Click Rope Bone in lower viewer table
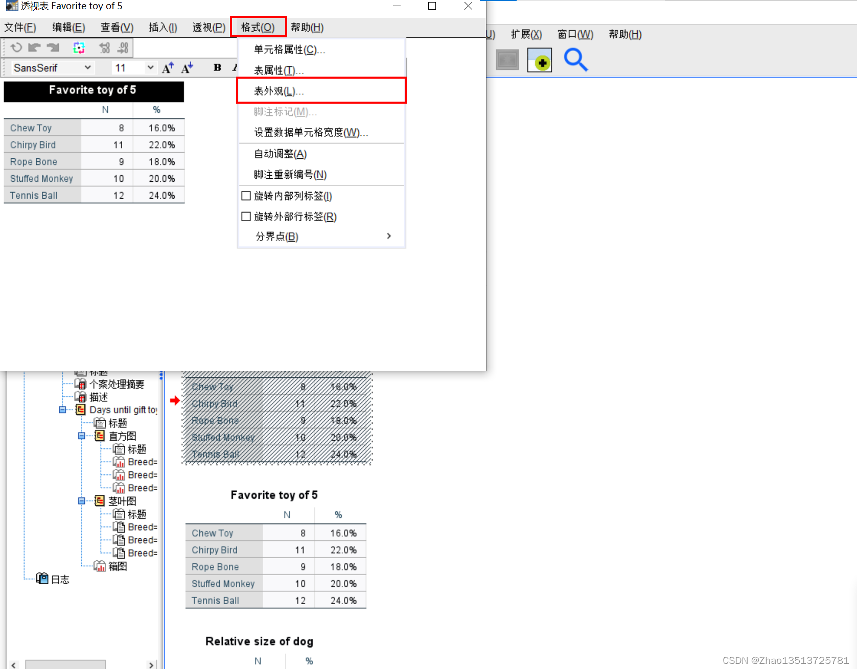The image size is (857, 669). (x=215, y=567)
